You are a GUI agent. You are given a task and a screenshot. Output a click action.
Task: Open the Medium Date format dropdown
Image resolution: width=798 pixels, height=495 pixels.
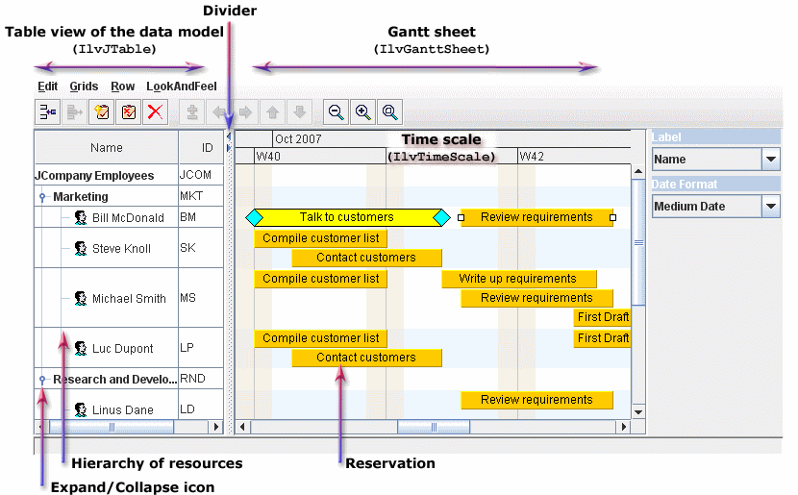tap(770, 206)
